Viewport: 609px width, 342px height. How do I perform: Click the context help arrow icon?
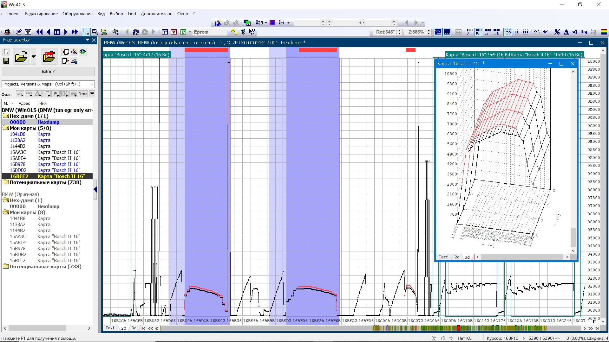252,32
